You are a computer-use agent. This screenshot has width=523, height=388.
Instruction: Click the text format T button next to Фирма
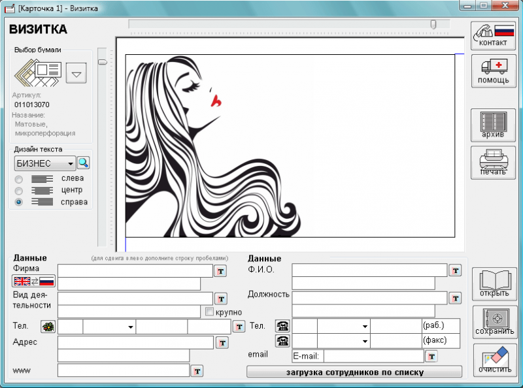coord(220,271)
